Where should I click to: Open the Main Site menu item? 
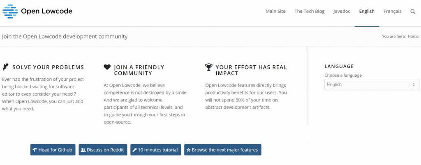coord(275,11)
